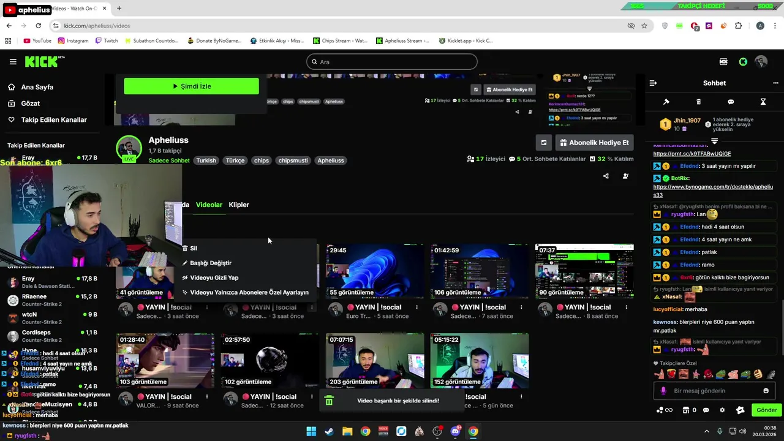Click the trash icon in chat toolbar
The image size is (784, 441).
(698, 102)
